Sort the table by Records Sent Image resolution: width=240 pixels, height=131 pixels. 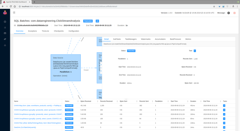(x=152, y=101)
